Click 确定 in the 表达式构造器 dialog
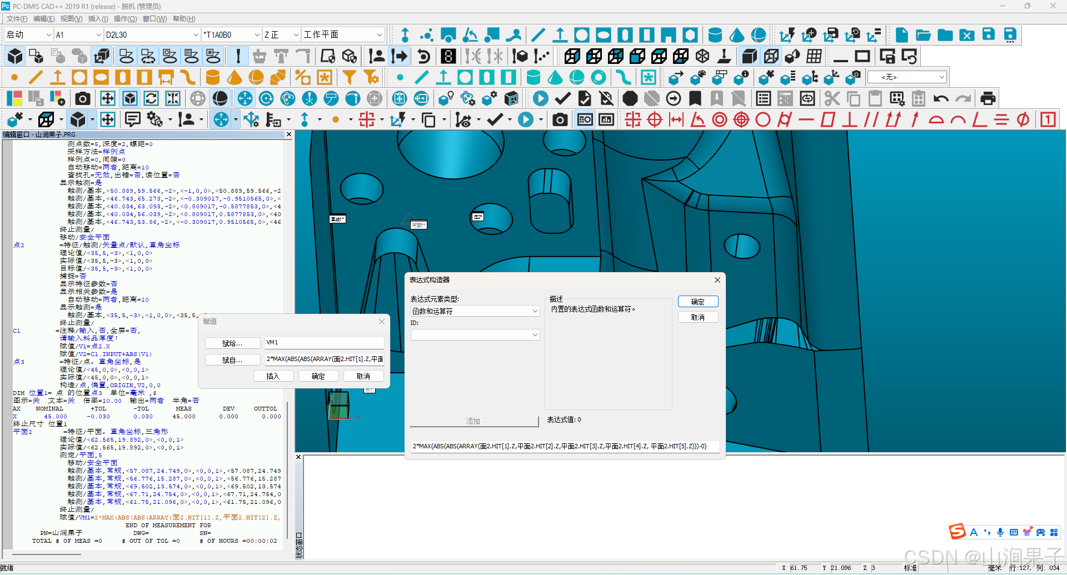1067x575 pixels. tap(698, 302)
